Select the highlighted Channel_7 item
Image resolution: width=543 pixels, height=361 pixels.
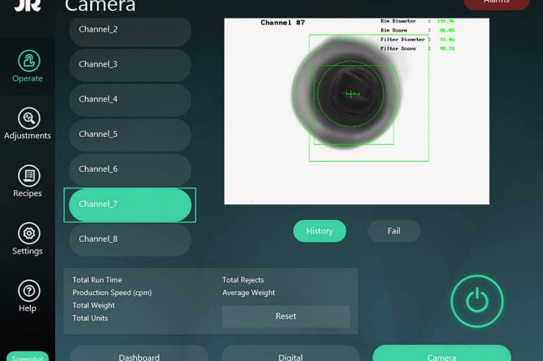129,204
